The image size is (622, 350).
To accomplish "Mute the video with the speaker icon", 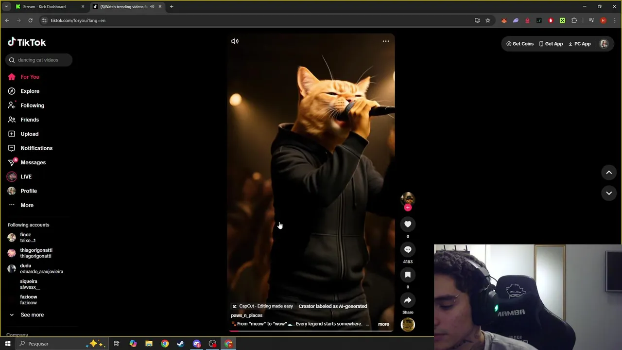I will pos(235,41).
